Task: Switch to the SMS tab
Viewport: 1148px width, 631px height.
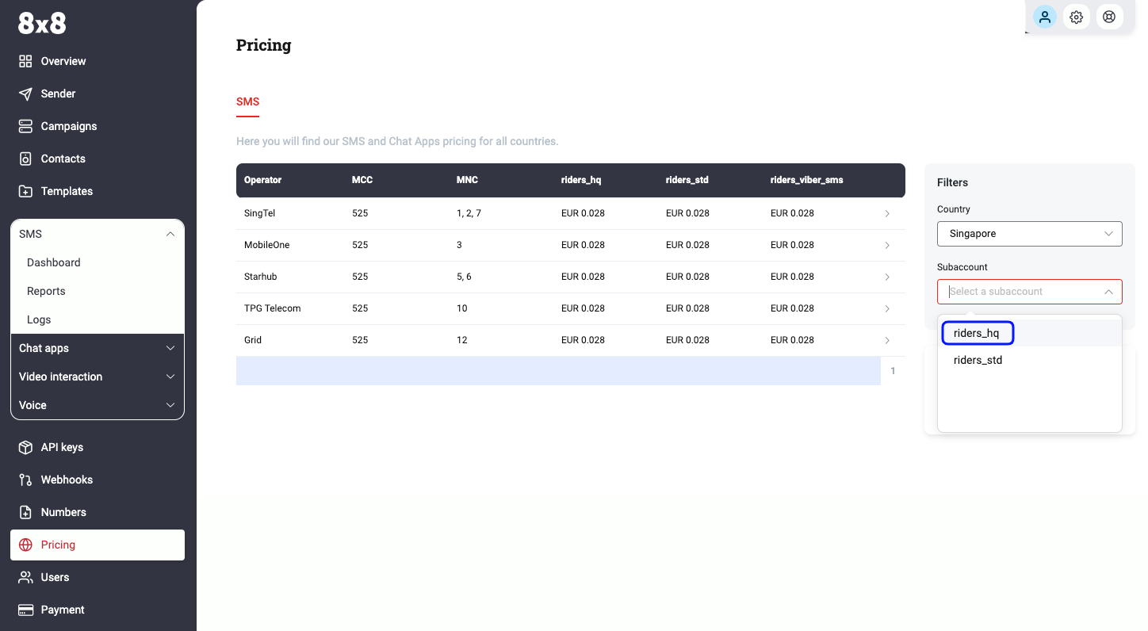Action: pyautogui.click(x=247, y=101)
